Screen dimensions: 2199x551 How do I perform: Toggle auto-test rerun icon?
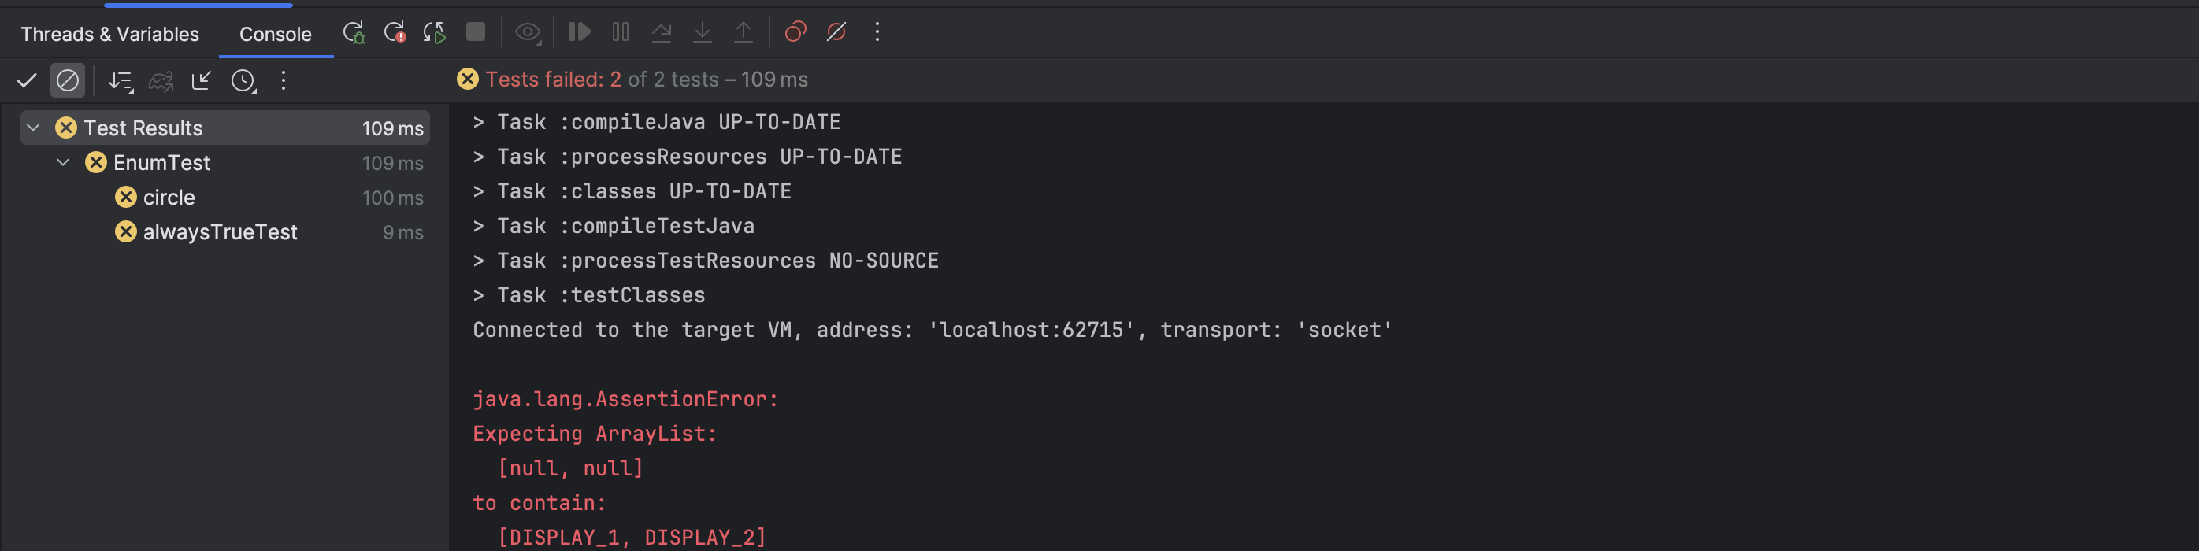tap(435, 32)
